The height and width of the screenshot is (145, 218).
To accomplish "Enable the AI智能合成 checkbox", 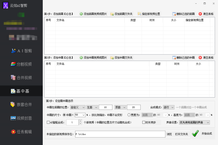I will [x=48, y=122].
